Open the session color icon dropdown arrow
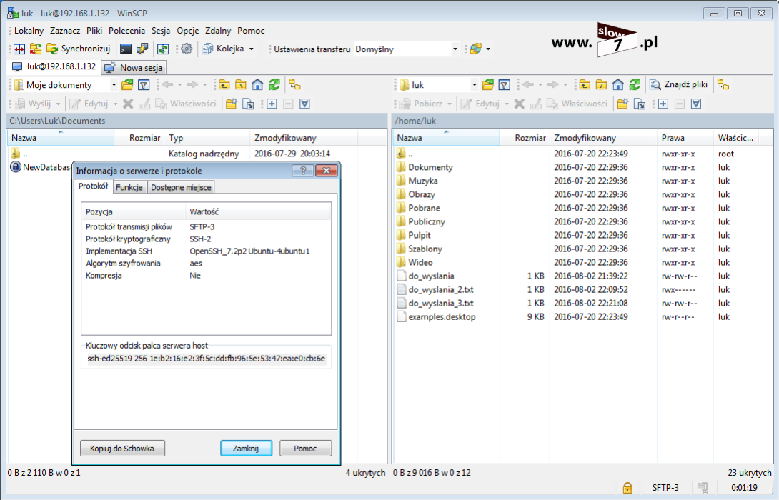This screenshot has width=779, height=500. pos(488,49)
